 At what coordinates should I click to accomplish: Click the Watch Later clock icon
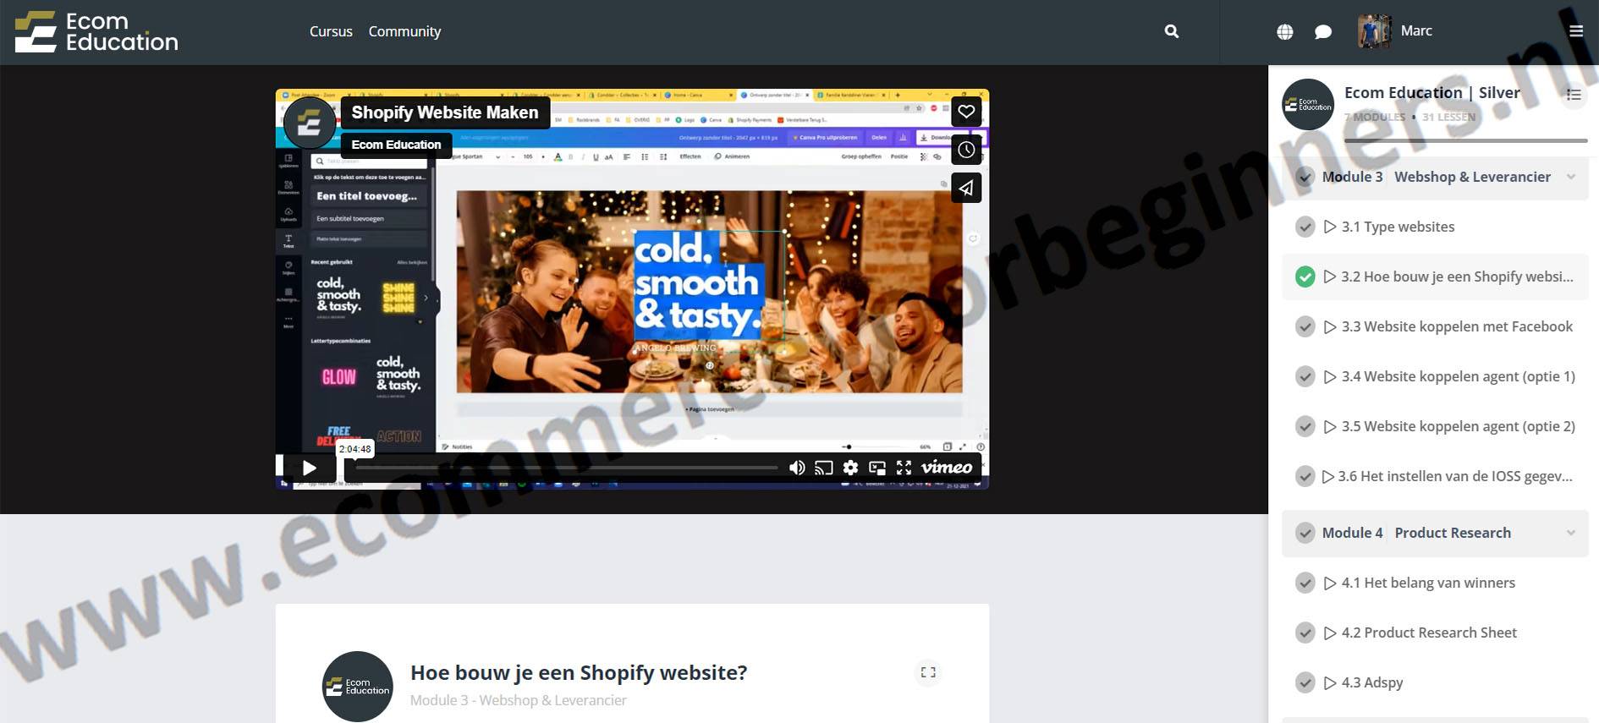coord(966,150)
